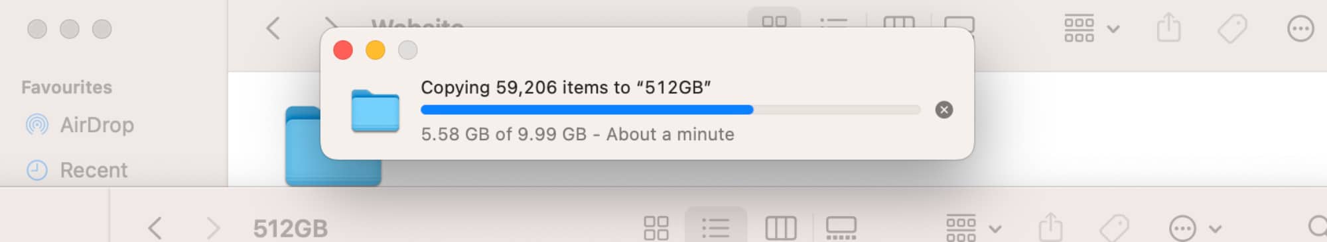Click Share icon in top Finder window

click(x=1168, y=28)
